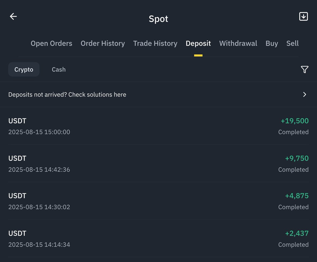Switch to the Order History tab
This screenshot has height=262, width=317.
click(103, 43)
